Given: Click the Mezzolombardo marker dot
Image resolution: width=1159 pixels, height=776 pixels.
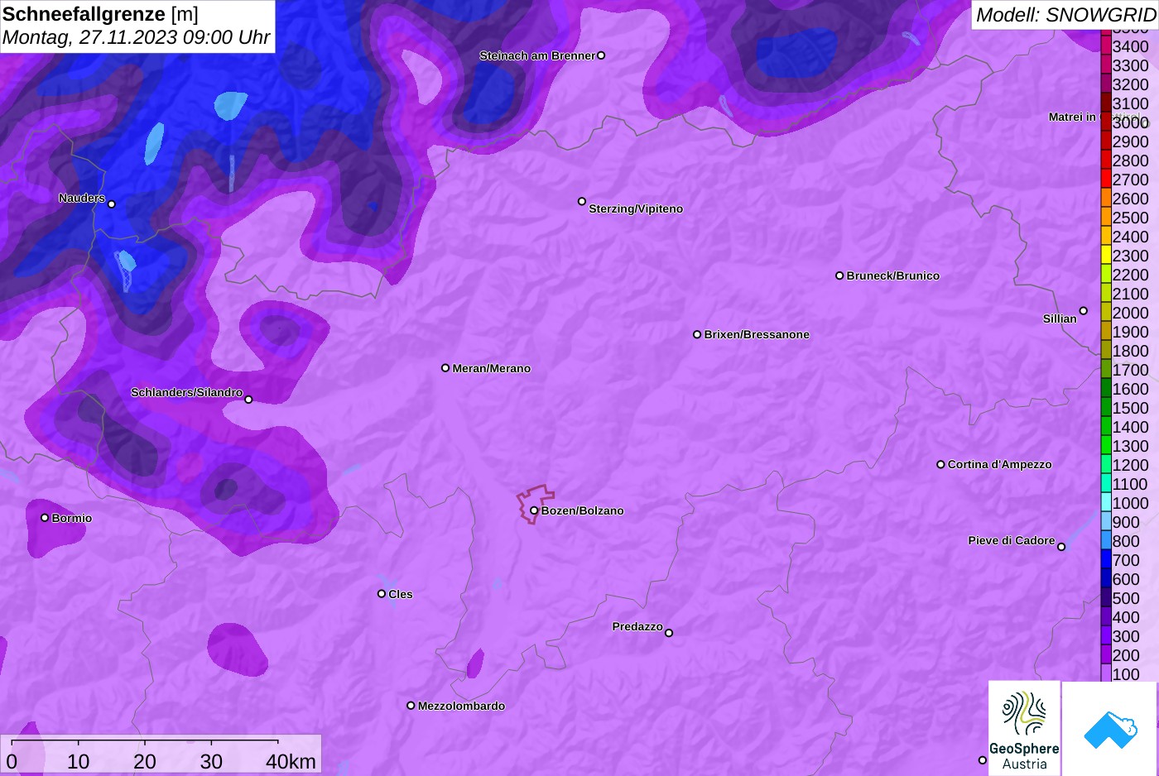Looking at the screenshot, I should 411,706.
